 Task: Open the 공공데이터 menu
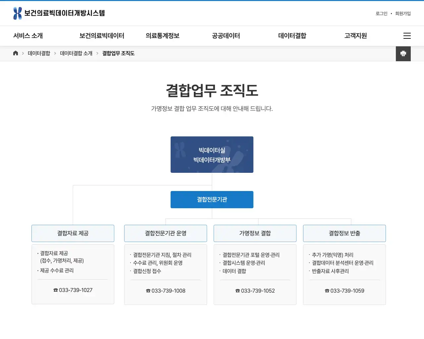226,36
